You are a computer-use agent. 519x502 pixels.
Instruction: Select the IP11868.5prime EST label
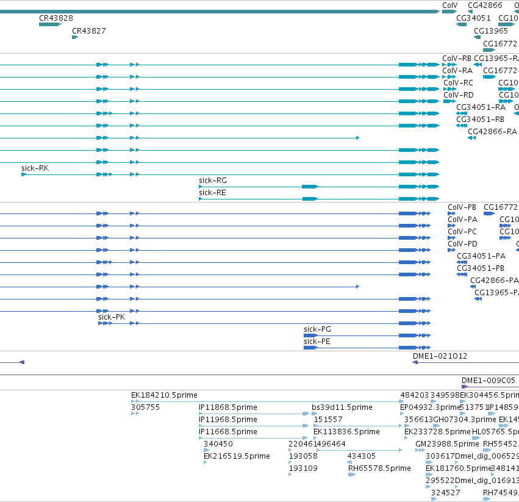pyautogui.click(x=228, y=407)
